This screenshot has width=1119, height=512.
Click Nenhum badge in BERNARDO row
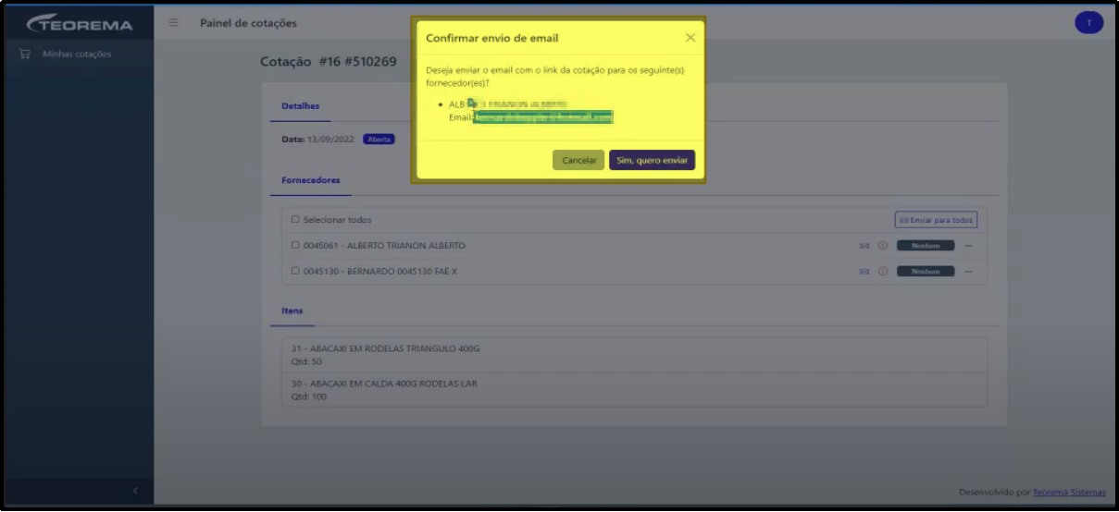925,271
